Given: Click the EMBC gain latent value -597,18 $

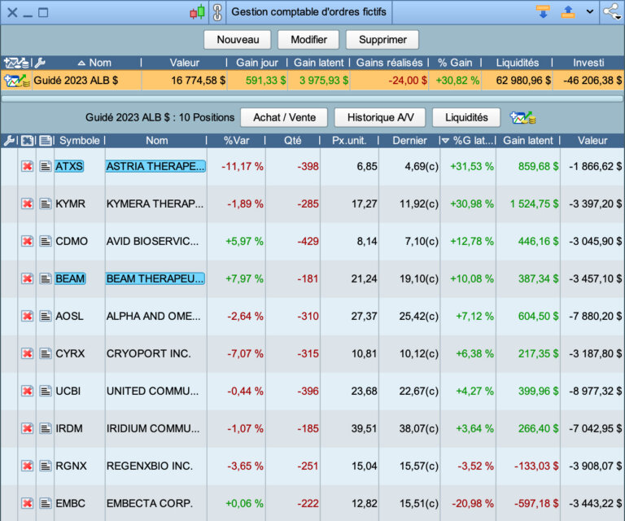Looking at the screenshot, I should click(536, 503).
